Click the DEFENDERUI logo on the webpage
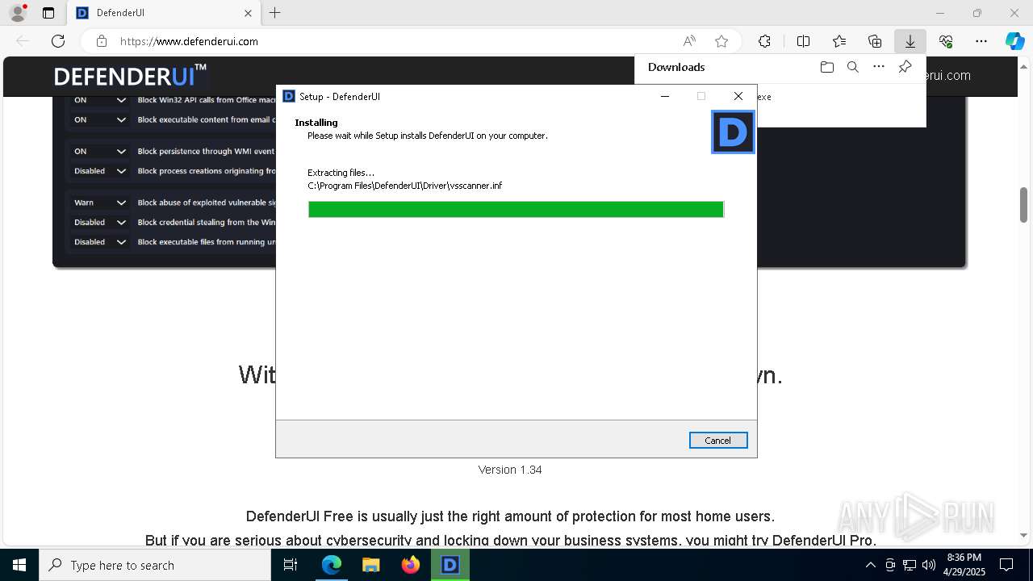This screenshot has height=581, width=1033. [130, 76]
